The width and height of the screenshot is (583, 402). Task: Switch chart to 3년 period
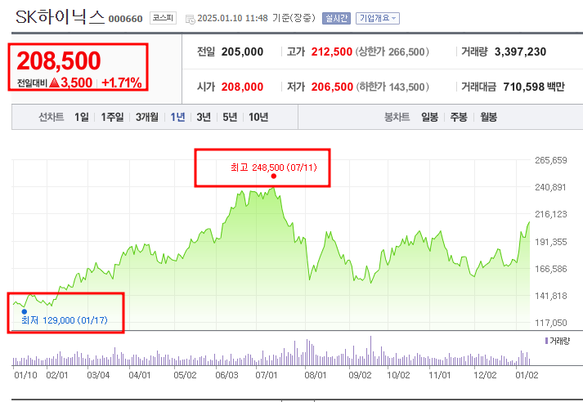[x=204, y=117]
